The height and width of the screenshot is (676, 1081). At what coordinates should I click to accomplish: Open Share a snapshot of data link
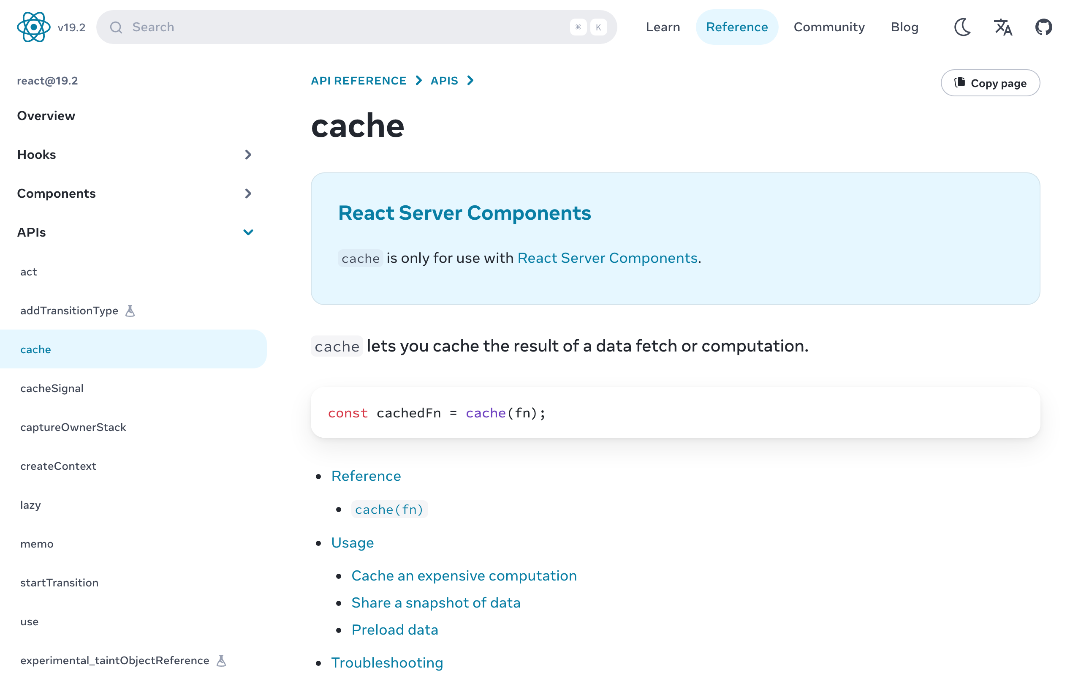[435, 602]
